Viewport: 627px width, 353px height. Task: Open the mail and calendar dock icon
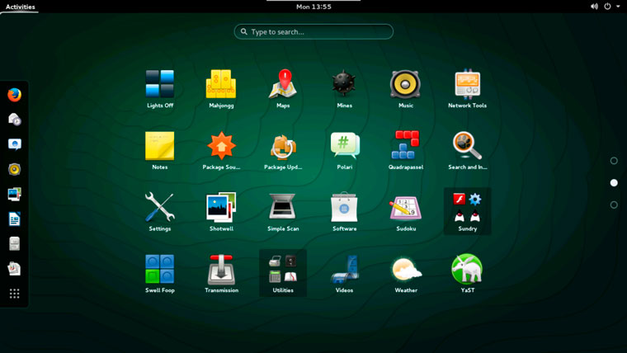(14, 120)
